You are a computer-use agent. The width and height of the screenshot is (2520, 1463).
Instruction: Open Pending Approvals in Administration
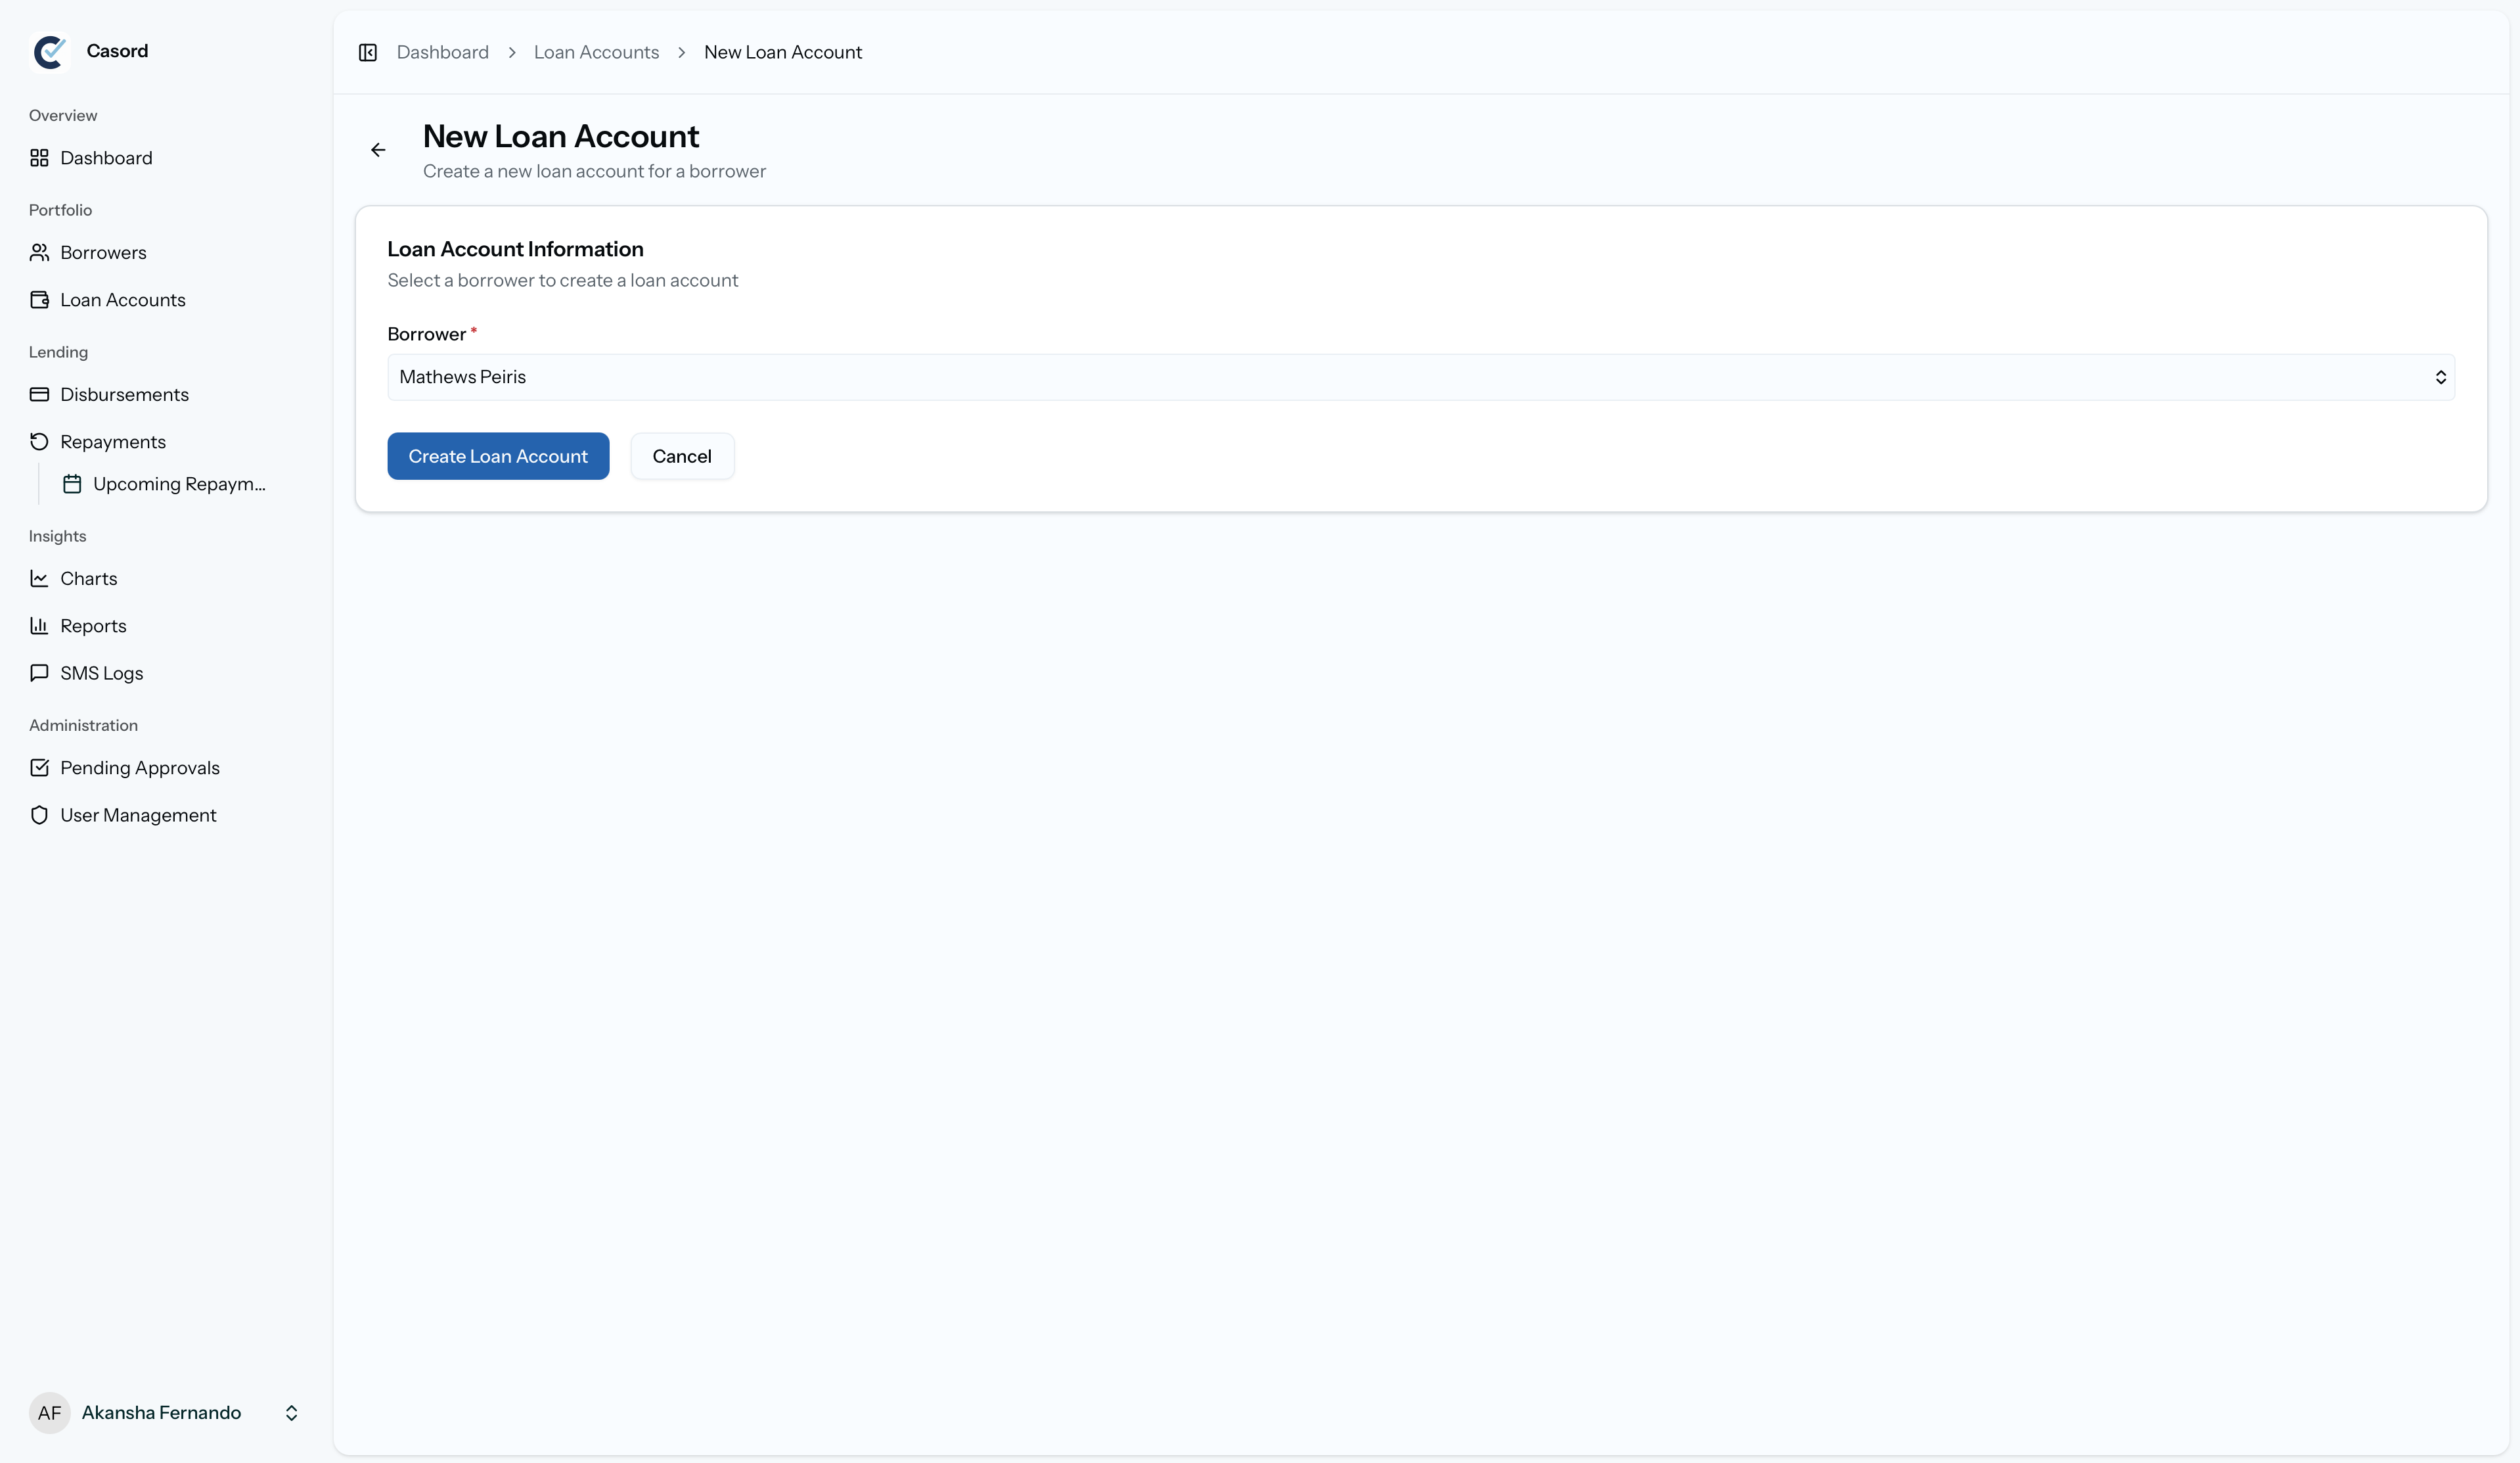click(x=139, y=768)
